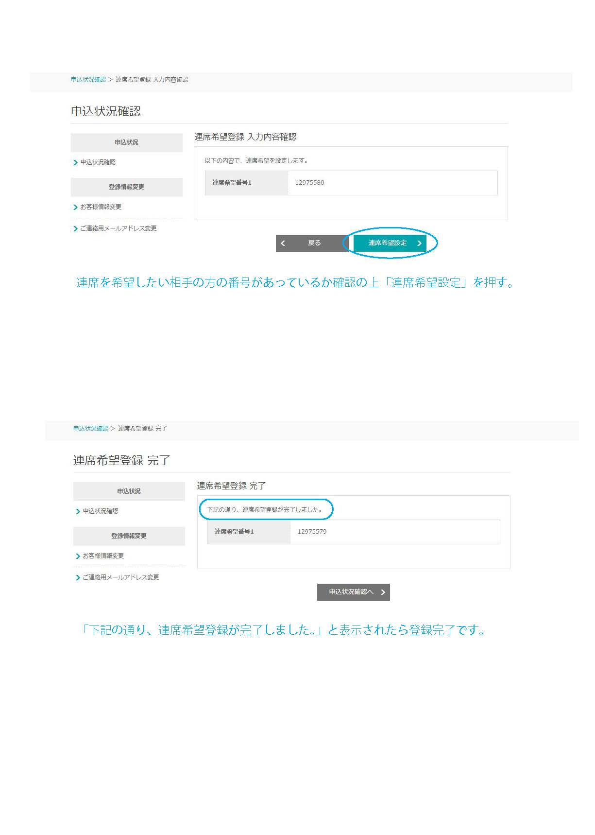
Task: Select ご連絡用メールアドレス変更 in the upper sidebar
Action: click(118, 228)
